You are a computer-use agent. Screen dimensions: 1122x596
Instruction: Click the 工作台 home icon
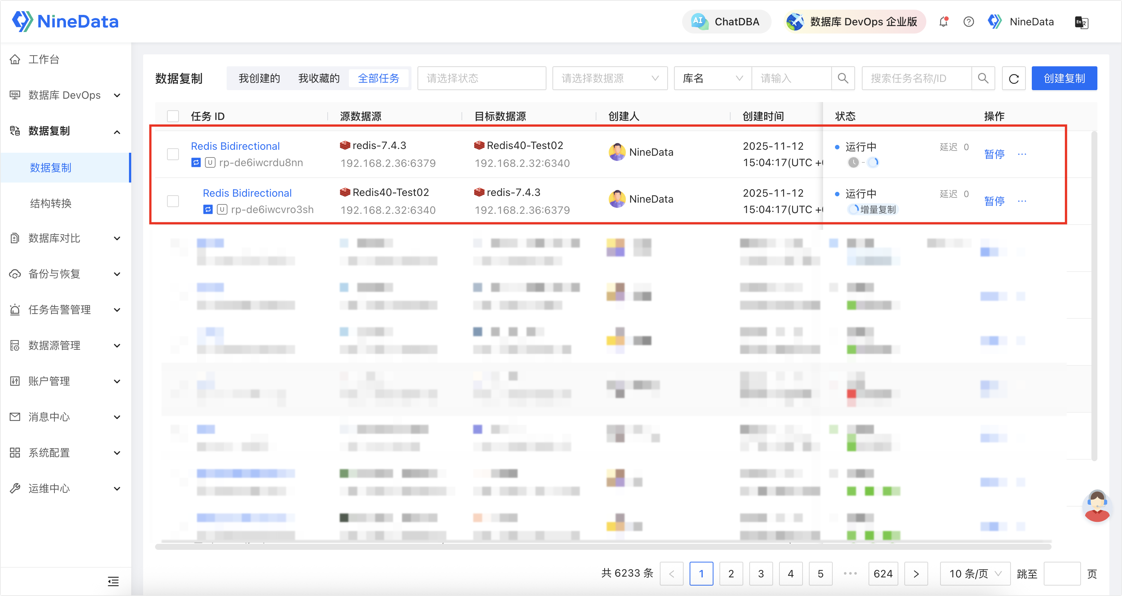click(x=15, y=59)
